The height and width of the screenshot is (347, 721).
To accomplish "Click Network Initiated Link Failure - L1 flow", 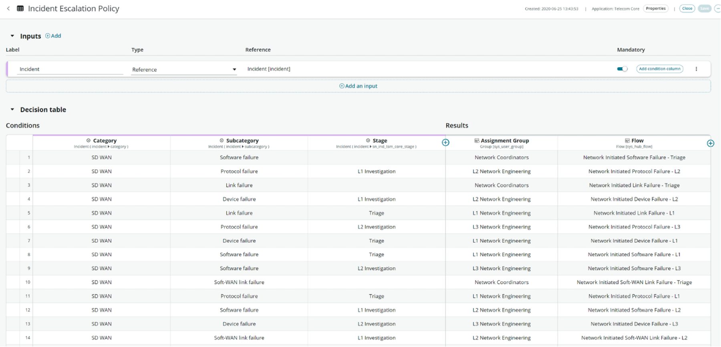I will [x=634, y=213].
